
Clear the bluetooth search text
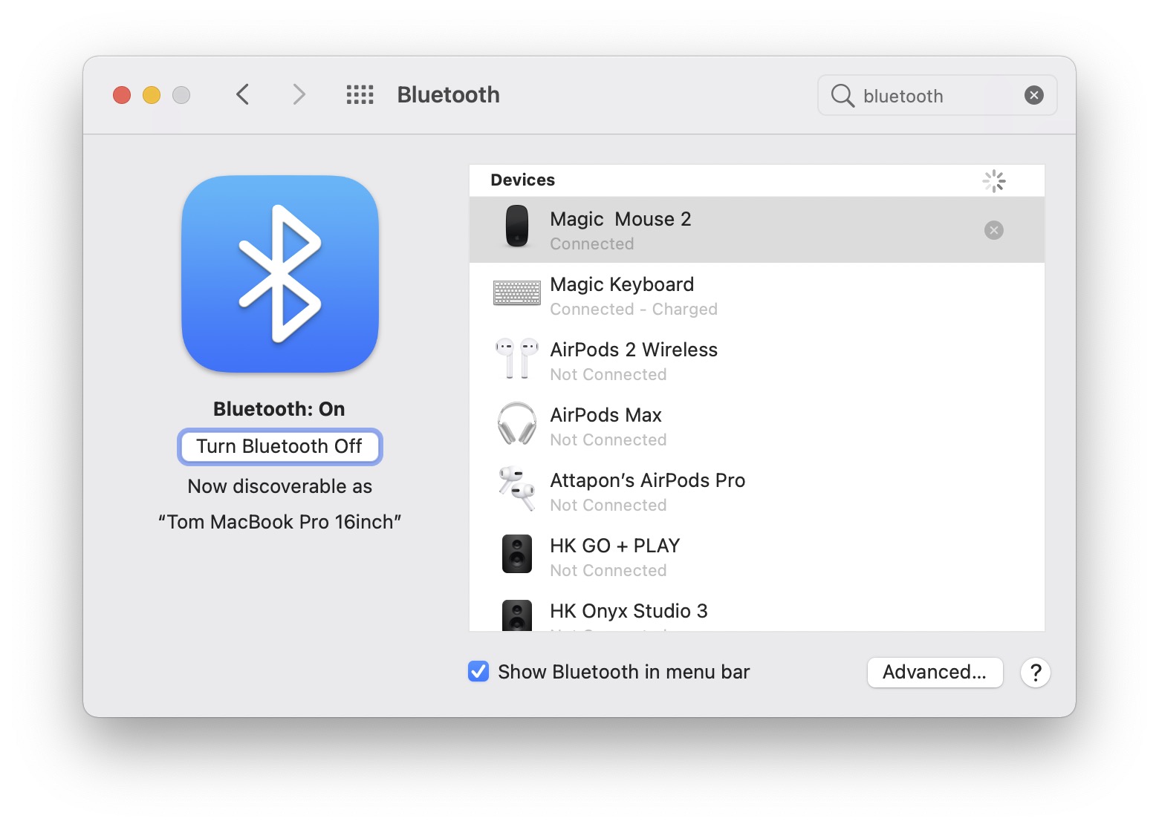pos(1033,95)
